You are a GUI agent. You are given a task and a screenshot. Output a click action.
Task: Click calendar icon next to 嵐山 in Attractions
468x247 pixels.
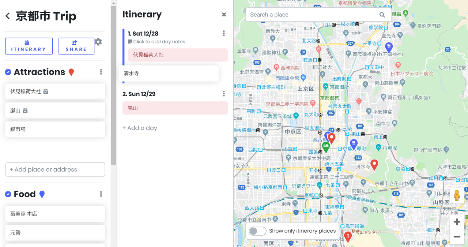(x=25, y=111)
